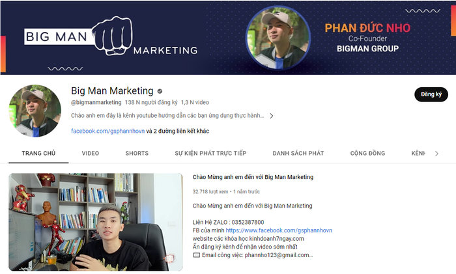Click the verified badge beside Big Man Marketing

pyautogui.click(x=160, y=91)
